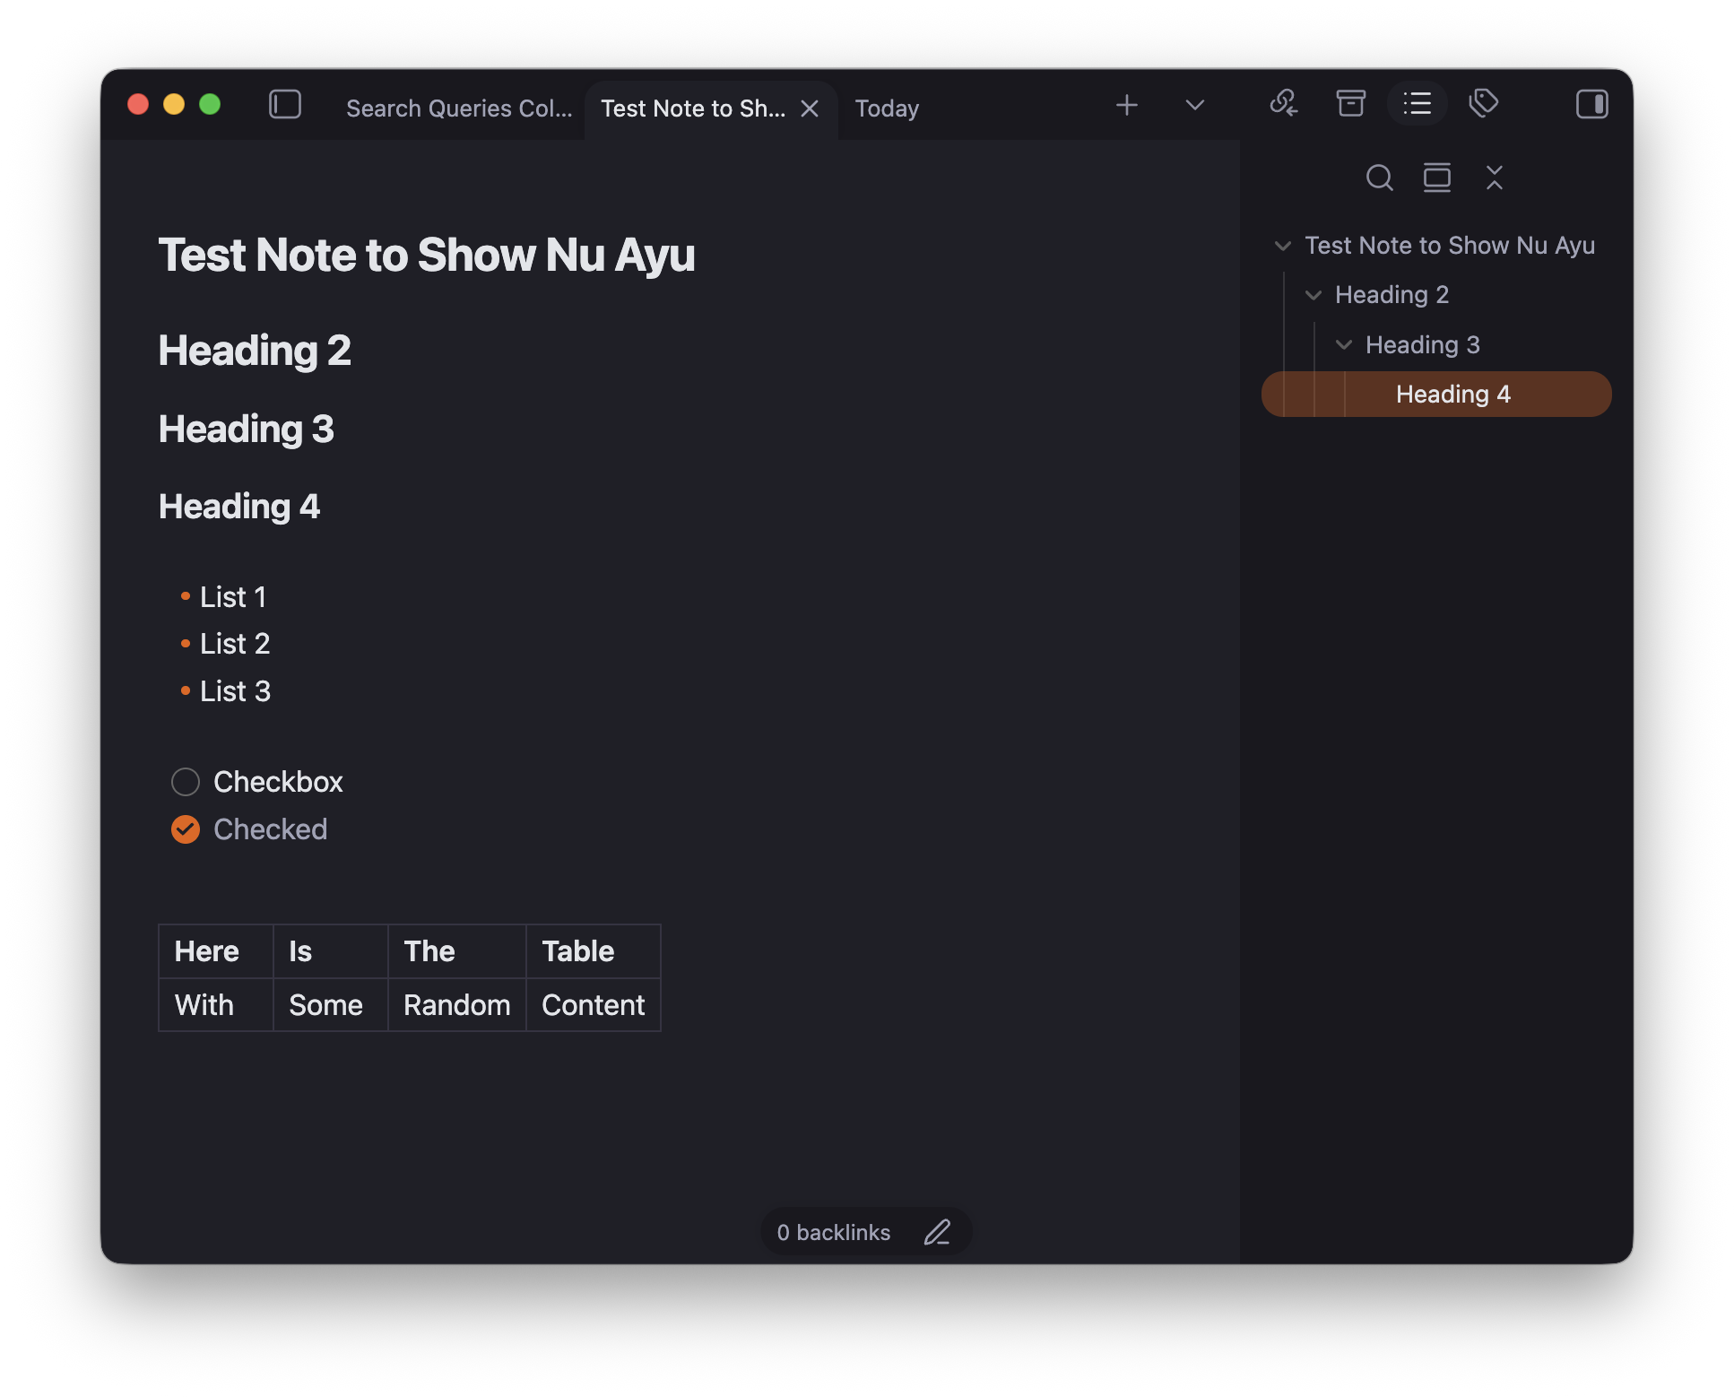Image resolution: width=1734 pixels, height=1397 pixels.
Task: Select Heading 4 in the outline
Action: (1436, 395)
